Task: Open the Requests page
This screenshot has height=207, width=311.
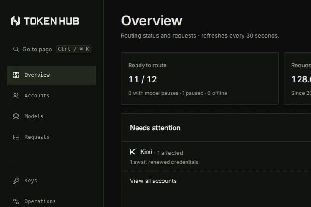Action: click(x=51, y=137)
